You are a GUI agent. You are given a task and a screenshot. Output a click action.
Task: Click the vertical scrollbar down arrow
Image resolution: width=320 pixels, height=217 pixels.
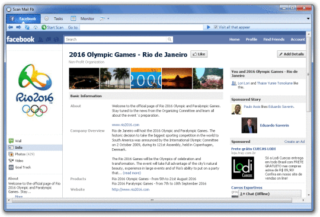coord(309,195)
